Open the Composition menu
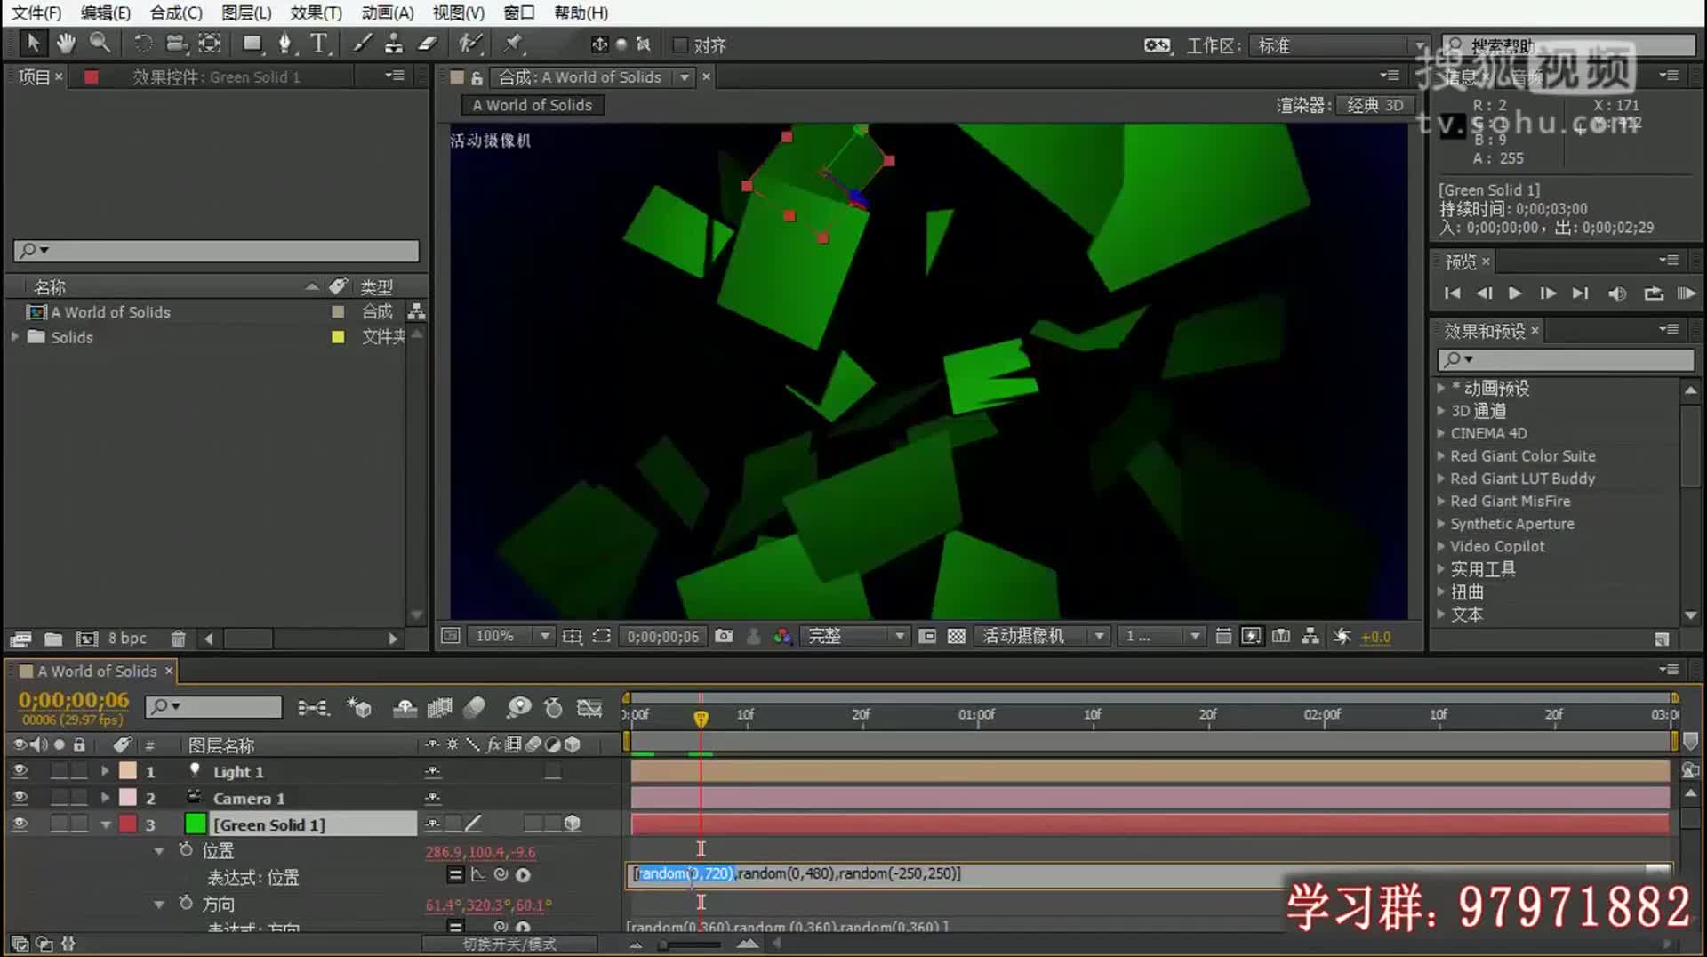Screen dimensions: 1707x957 coord(176,12)
